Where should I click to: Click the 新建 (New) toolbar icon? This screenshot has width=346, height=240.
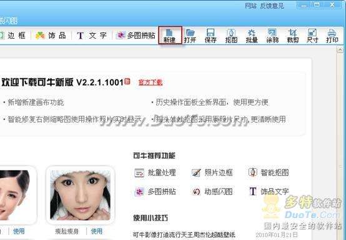170,36
